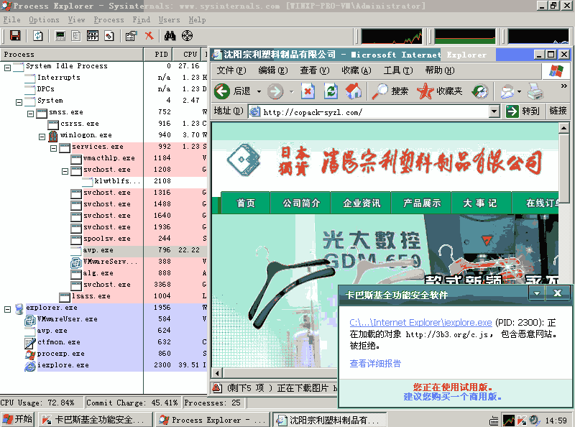Click the iexplore.exe path link in Kaspersky popup
Screen dimensions: 575x427
click(x=420, y=322)
